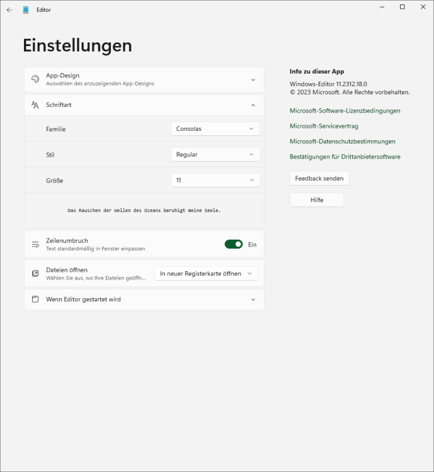Viewport: 434px width, 472px height.
Task: Expand the App-Design section
Action: tap(253, 80)
